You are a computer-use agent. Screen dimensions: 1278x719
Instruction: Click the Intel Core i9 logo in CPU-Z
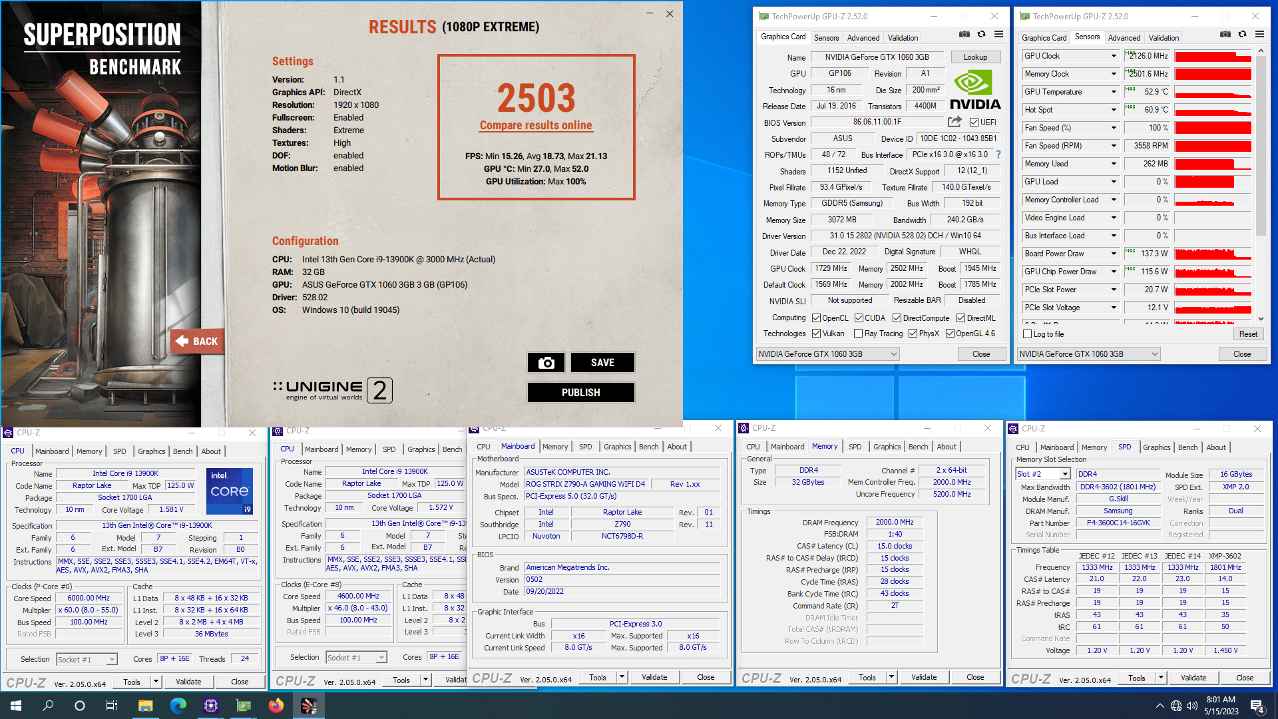(230, 491)
